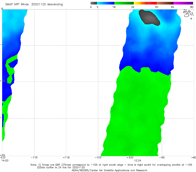The height and width of the screenshot is (172, 196).
Task: Click the longitude label '-105'
Action: [98, 157]
